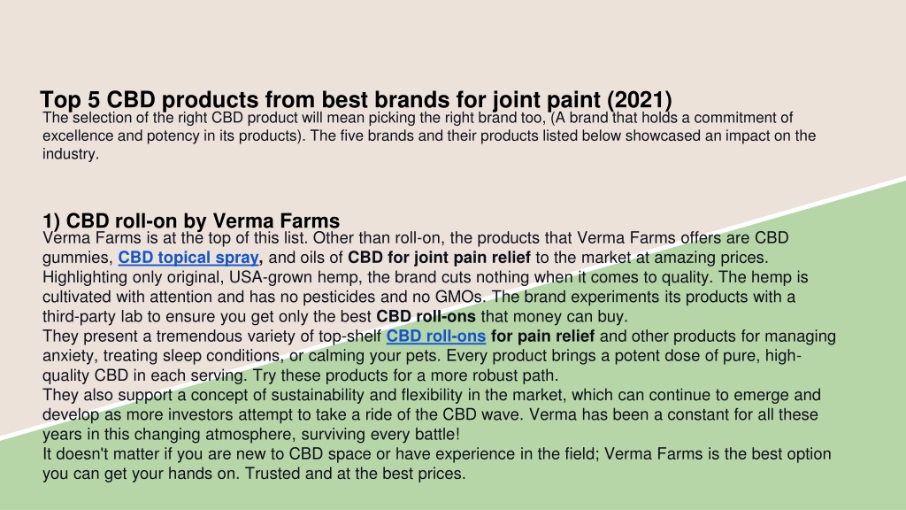Image resolution: width=906 pixels, height=510 pixels.
Task: Click the word 'industry.' ending the intro
Action: coord(71,154)
